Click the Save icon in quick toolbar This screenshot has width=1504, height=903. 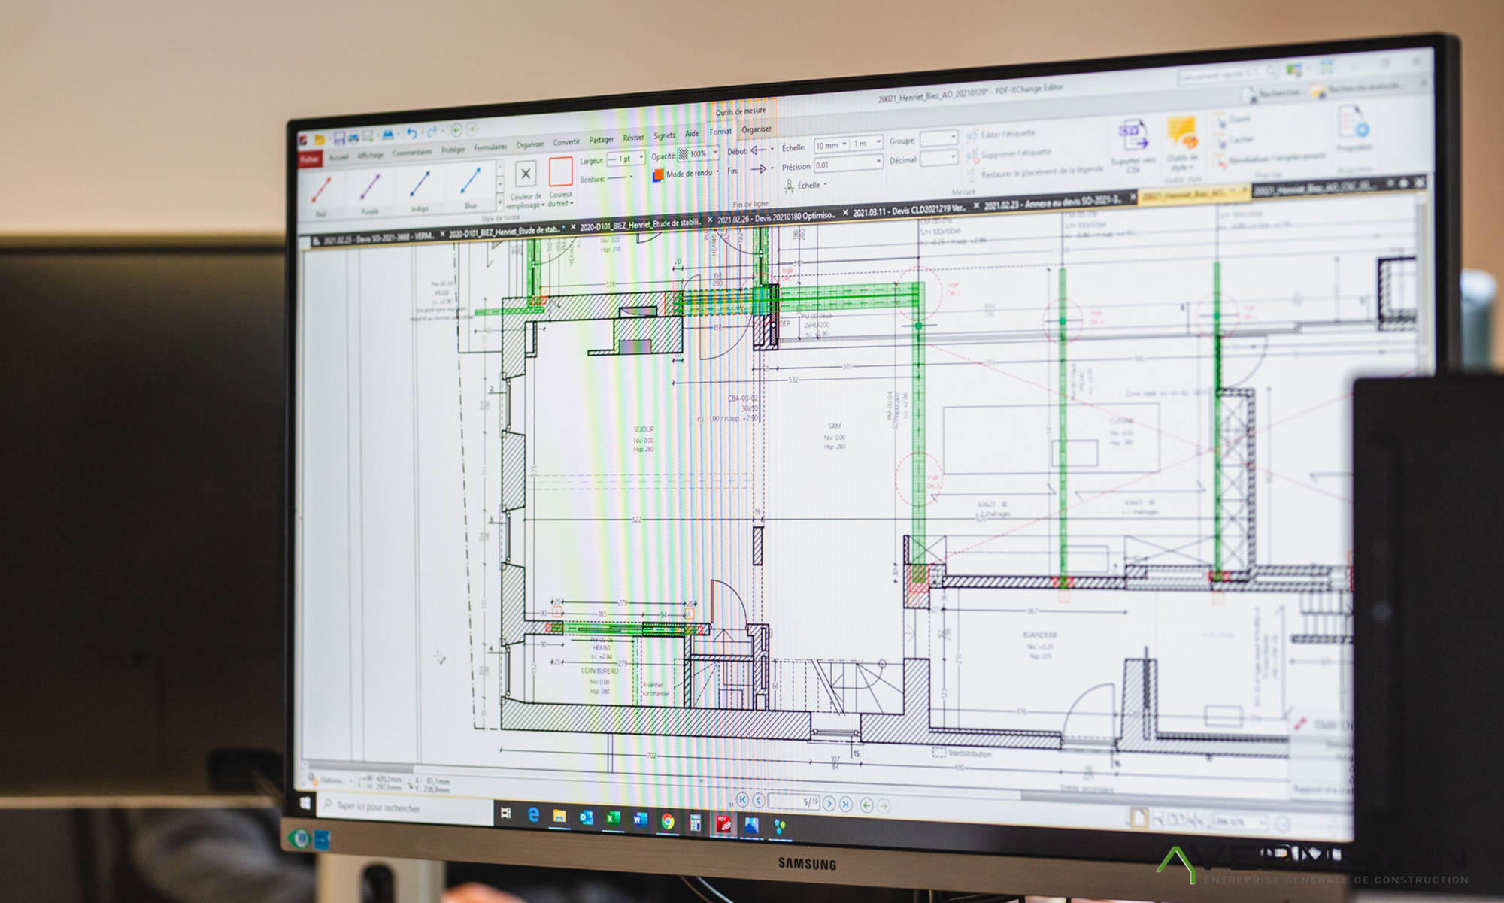point(339,138)
